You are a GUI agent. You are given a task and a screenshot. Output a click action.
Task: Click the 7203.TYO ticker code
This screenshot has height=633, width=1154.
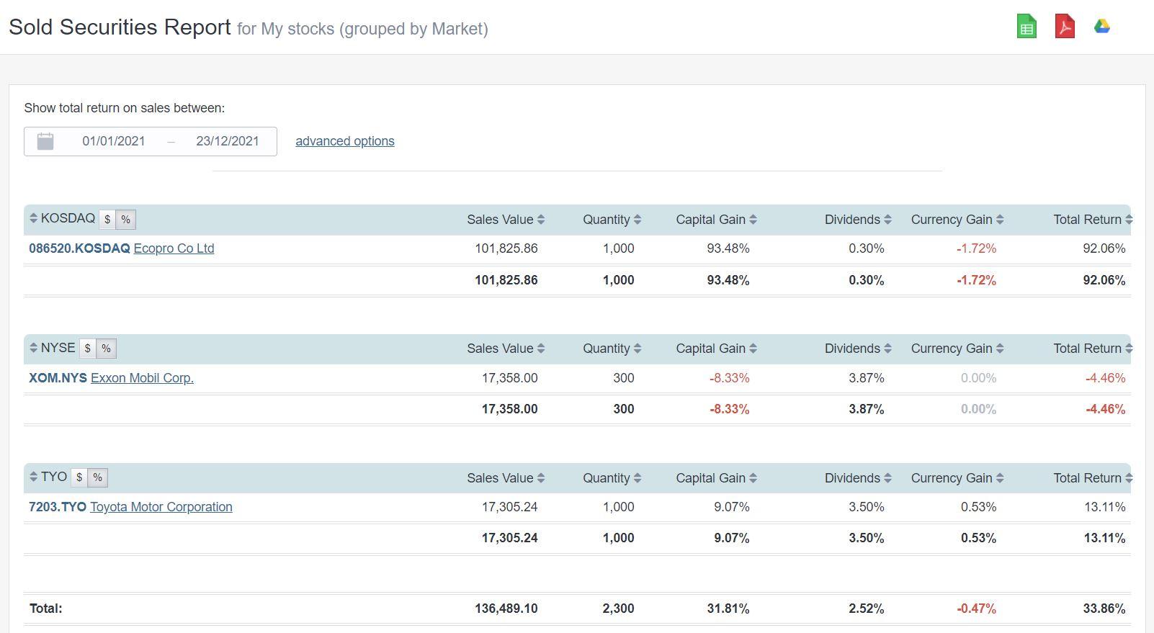pos(58,507)
